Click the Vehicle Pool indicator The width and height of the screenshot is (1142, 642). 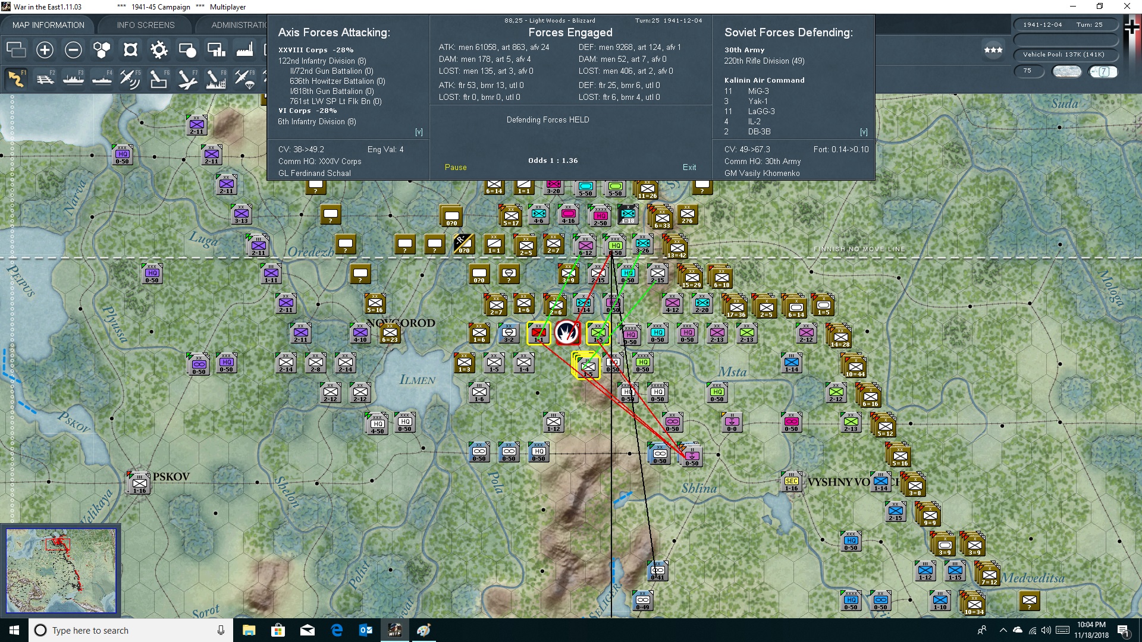[1065, 55]
